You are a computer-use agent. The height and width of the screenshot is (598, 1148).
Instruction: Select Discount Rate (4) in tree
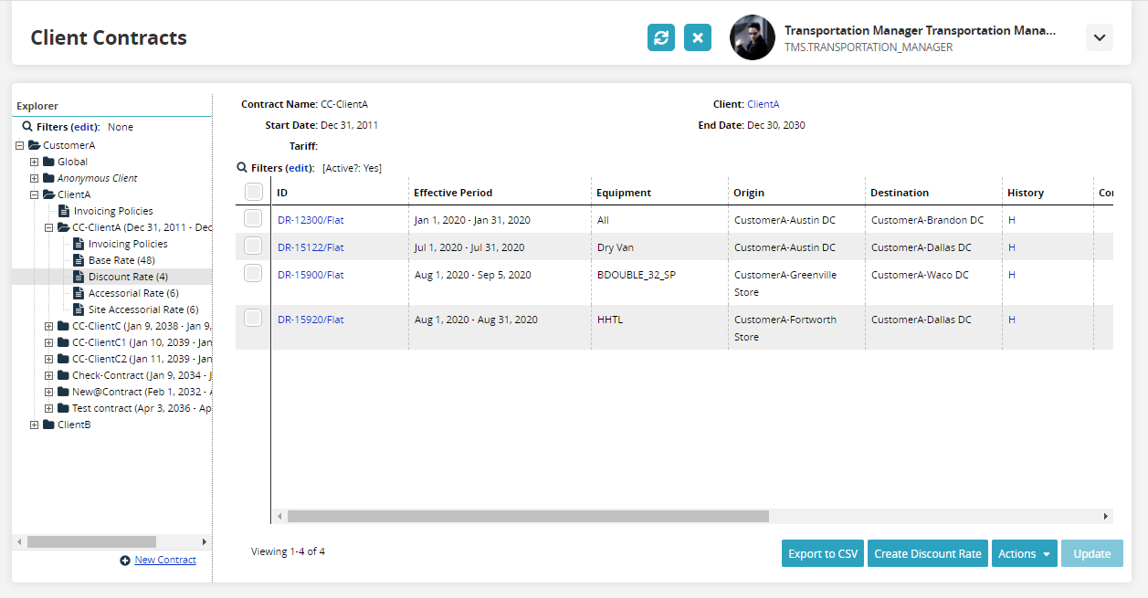(x=128, y=277)
